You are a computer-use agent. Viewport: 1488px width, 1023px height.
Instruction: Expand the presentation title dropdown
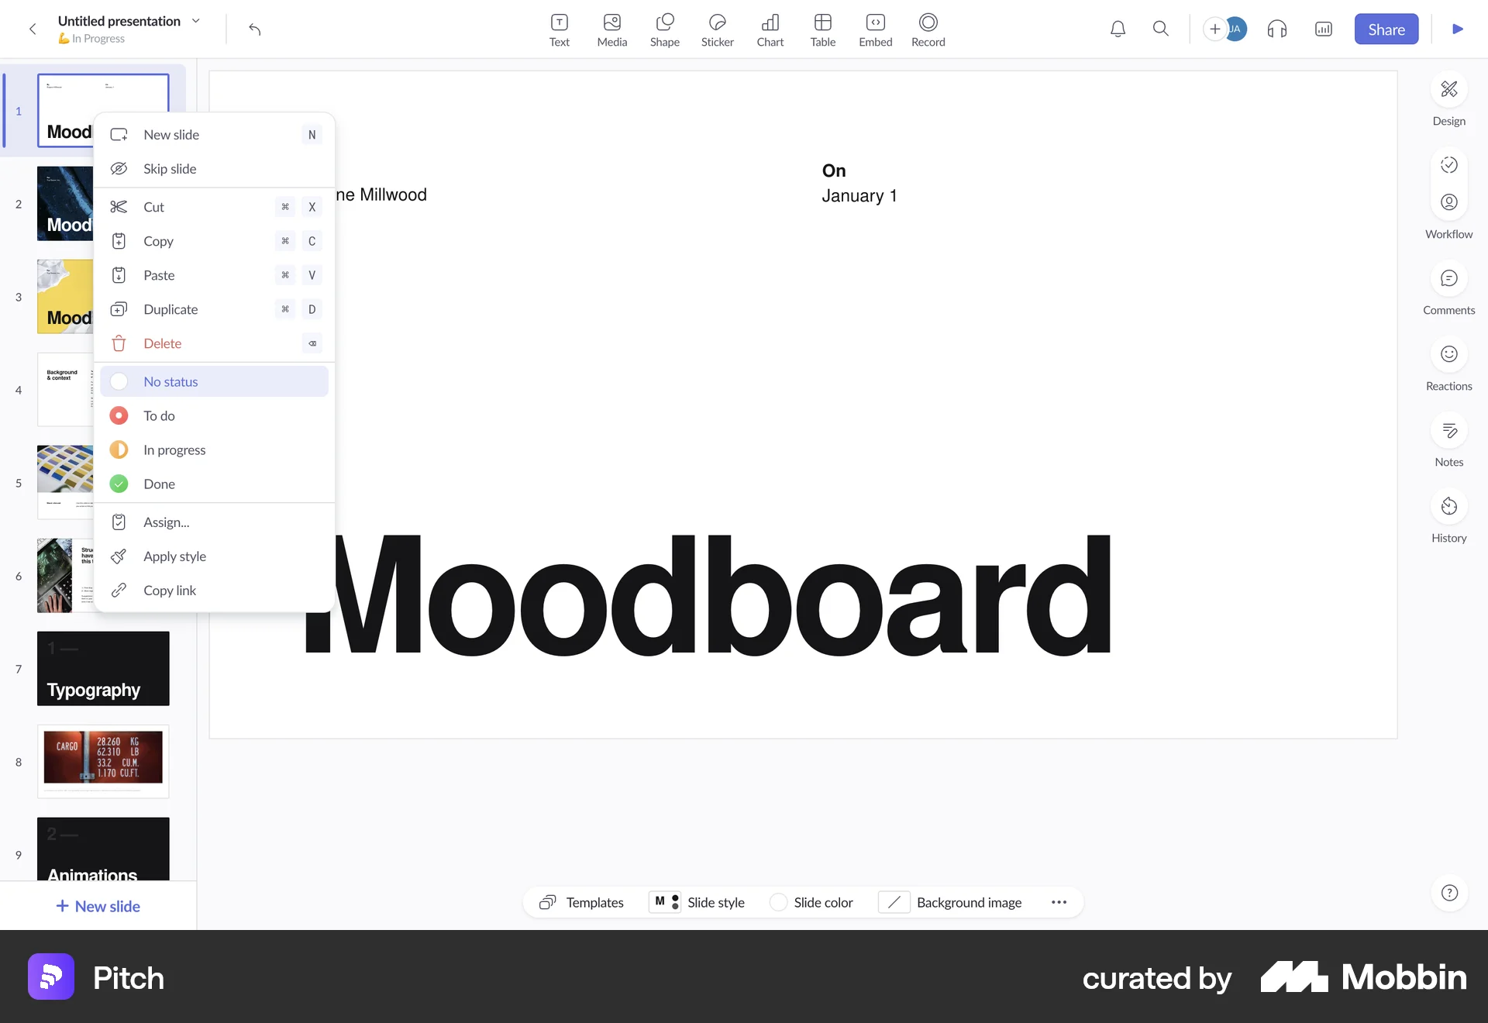coord(195,21)
